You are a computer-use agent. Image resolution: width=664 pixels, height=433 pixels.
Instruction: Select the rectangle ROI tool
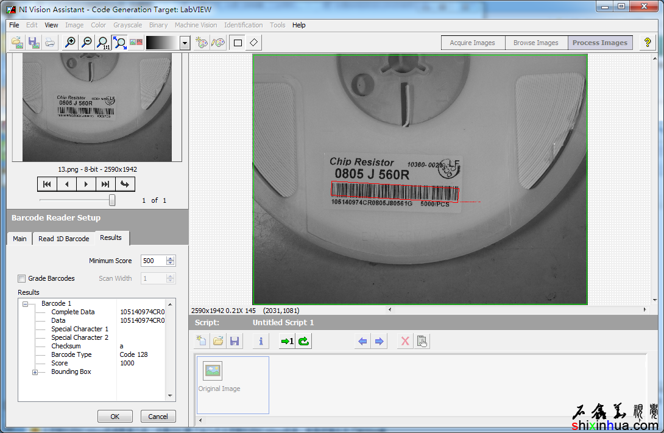click(238, 43)
